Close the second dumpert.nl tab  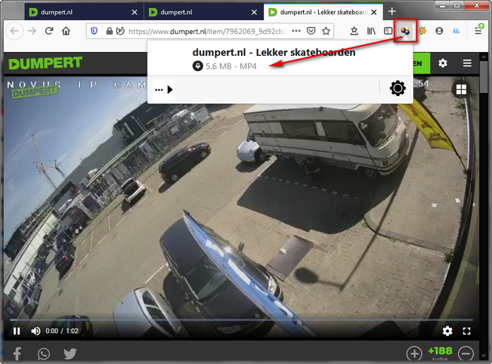254,12
